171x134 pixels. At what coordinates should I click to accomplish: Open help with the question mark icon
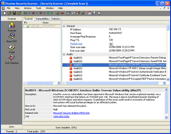pos(99,13)
